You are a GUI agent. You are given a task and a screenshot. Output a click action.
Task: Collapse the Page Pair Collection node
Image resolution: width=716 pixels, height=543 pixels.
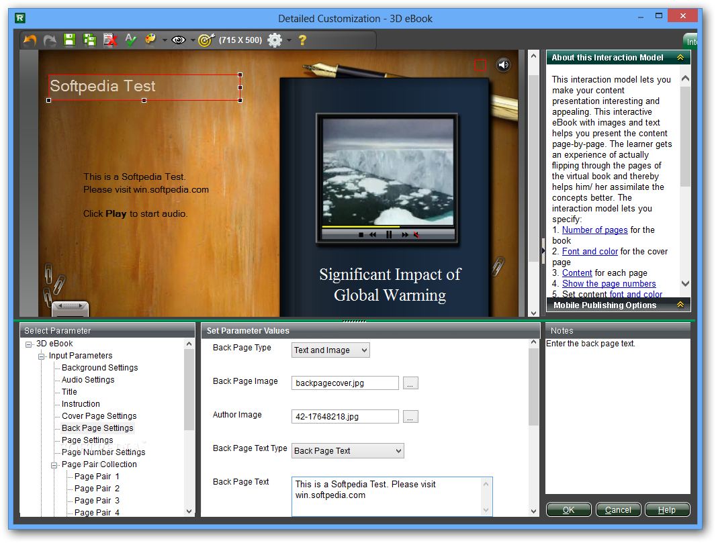click(54, 465)
